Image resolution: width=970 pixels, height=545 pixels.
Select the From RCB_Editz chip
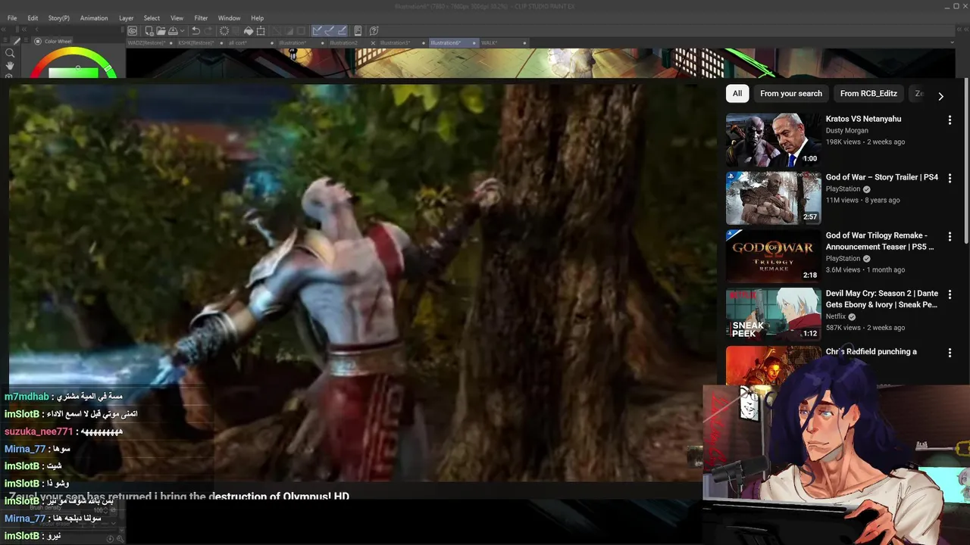pyautogui.click(x=868, y=93)
